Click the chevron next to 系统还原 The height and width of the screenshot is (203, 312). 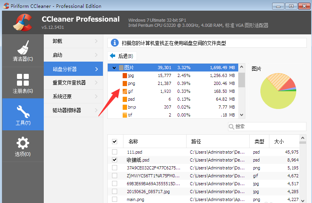coord(96,96)
